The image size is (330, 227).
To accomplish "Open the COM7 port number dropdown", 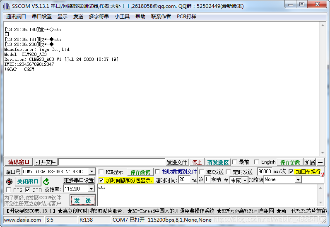I will [92, 171].
